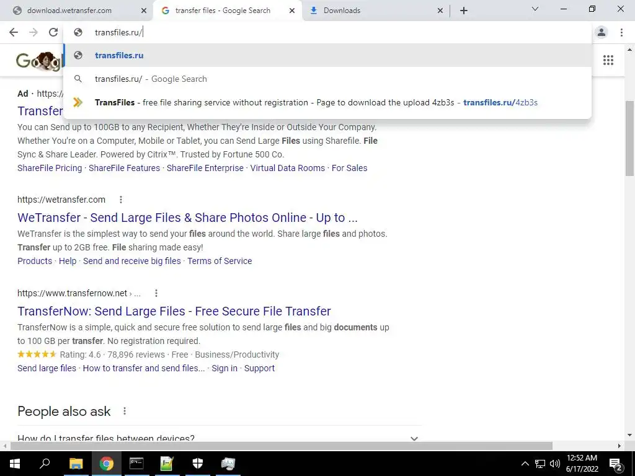This screenshot has width=635, height=476.
Task: Open the green notepad taskbar app
Action: [x=167, y=464]
